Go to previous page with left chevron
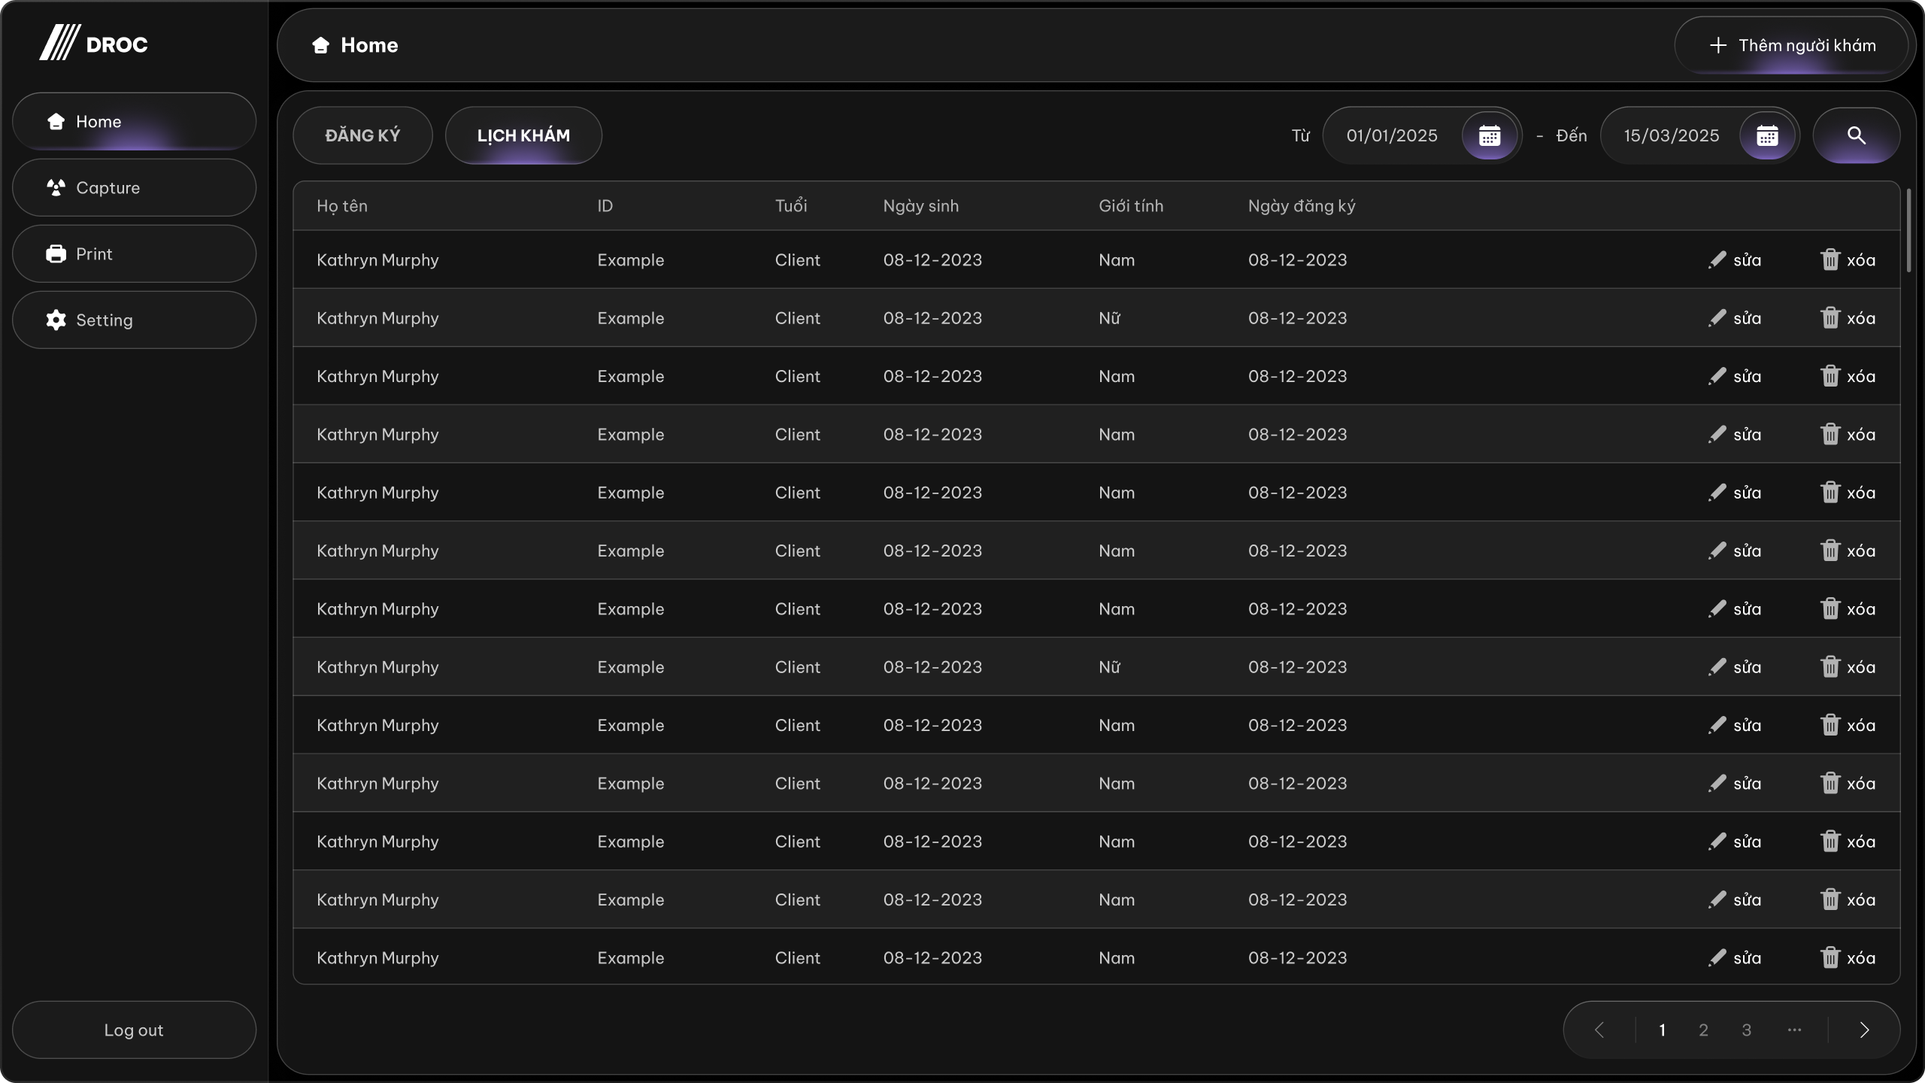Viewport: 1925px width, 1083px height. 1599,1030
